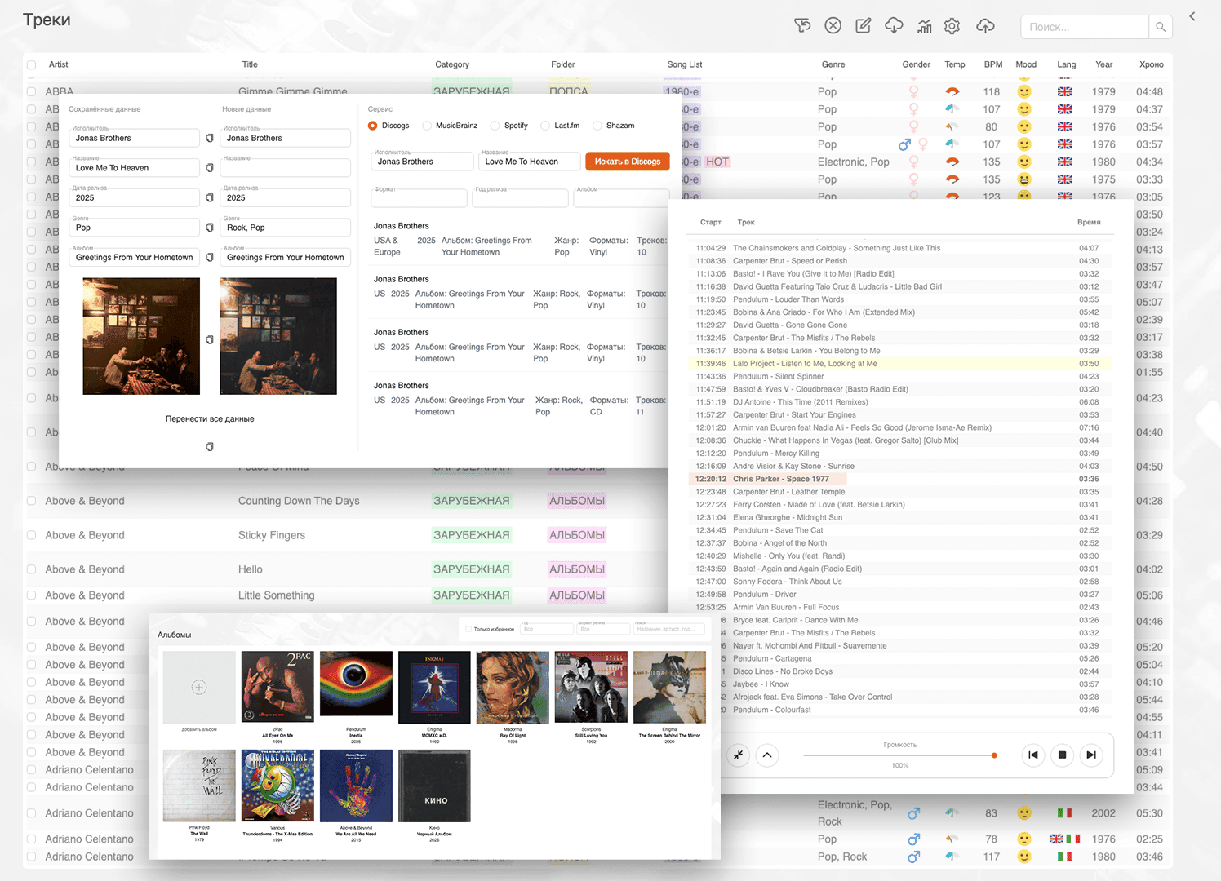Reset filters with the funnel undo icon

[802, 26]
